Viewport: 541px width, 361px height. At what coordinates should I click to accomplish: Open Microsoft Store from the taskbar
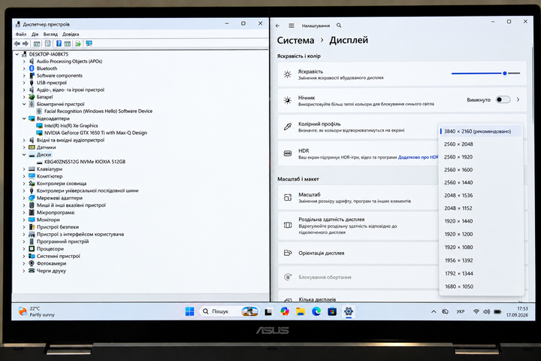pos(332,311)
